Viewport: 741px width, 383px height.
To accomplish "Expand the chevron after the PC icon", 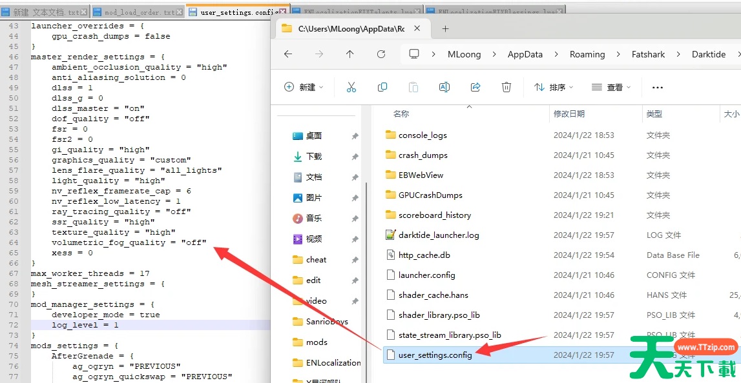I will 433,54.
